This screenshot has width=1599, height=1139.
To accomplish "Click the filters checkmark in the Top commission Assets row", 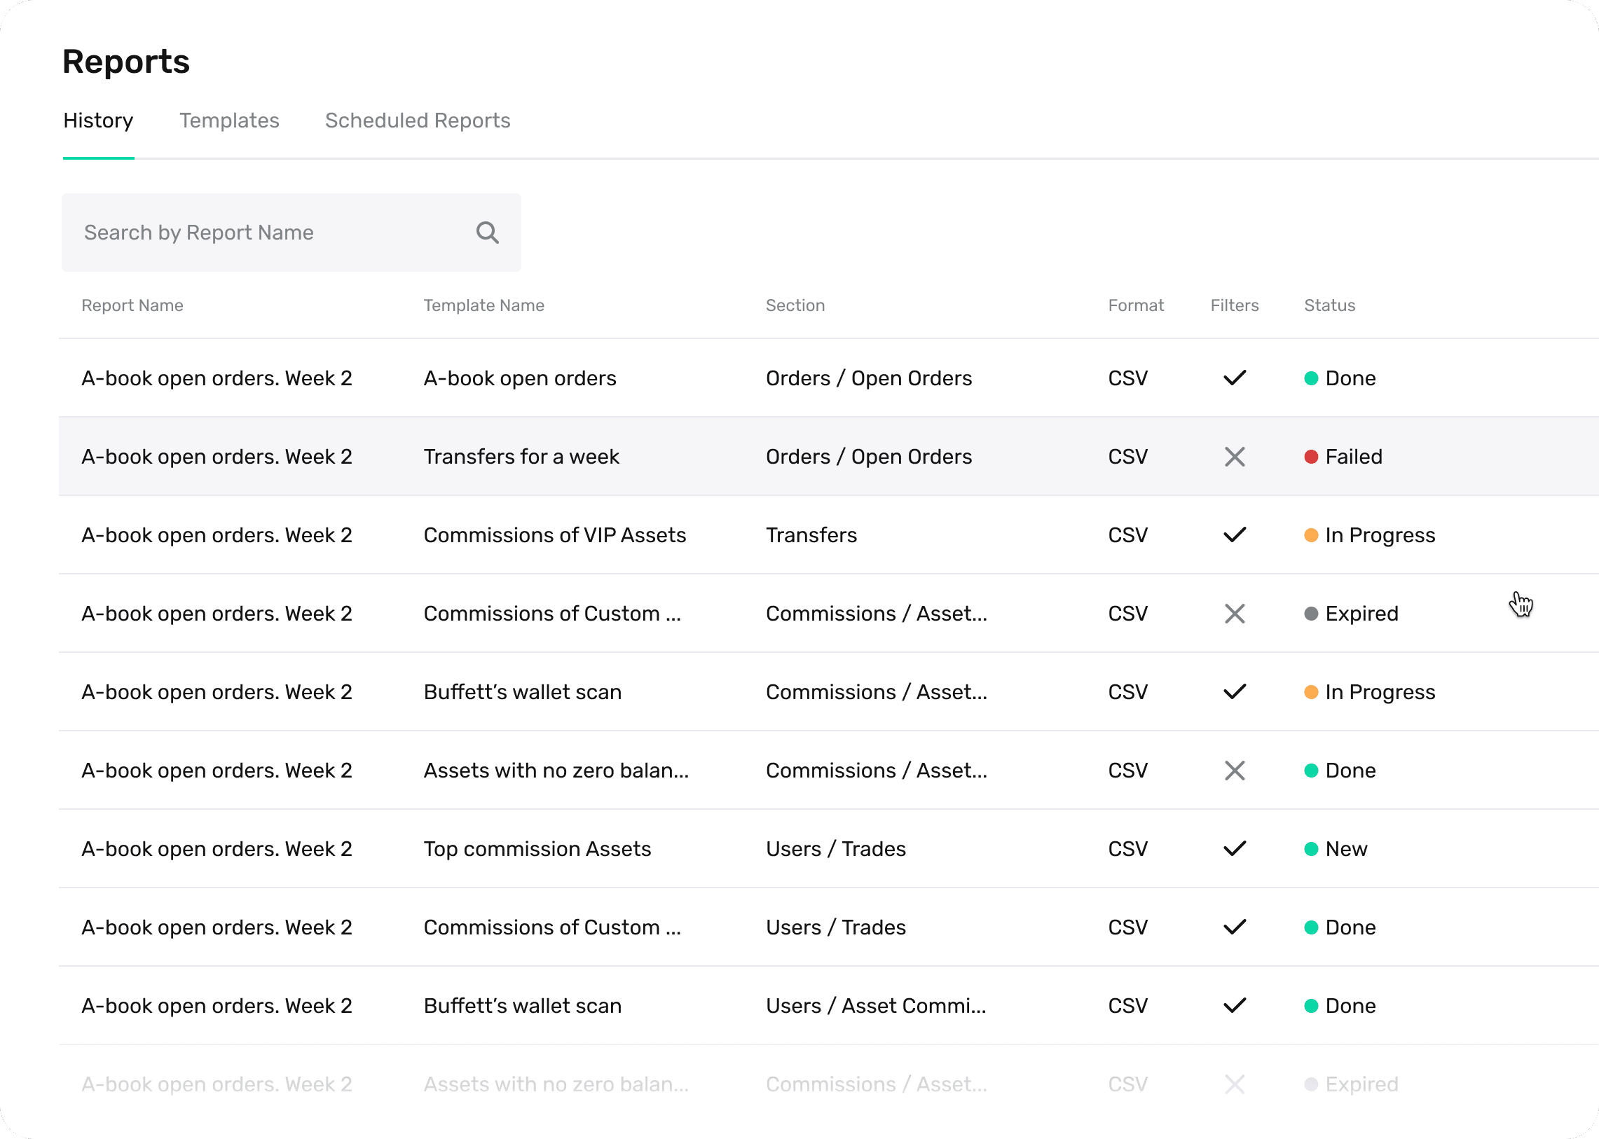I will pyautogui.click(x=1234, y=848).
